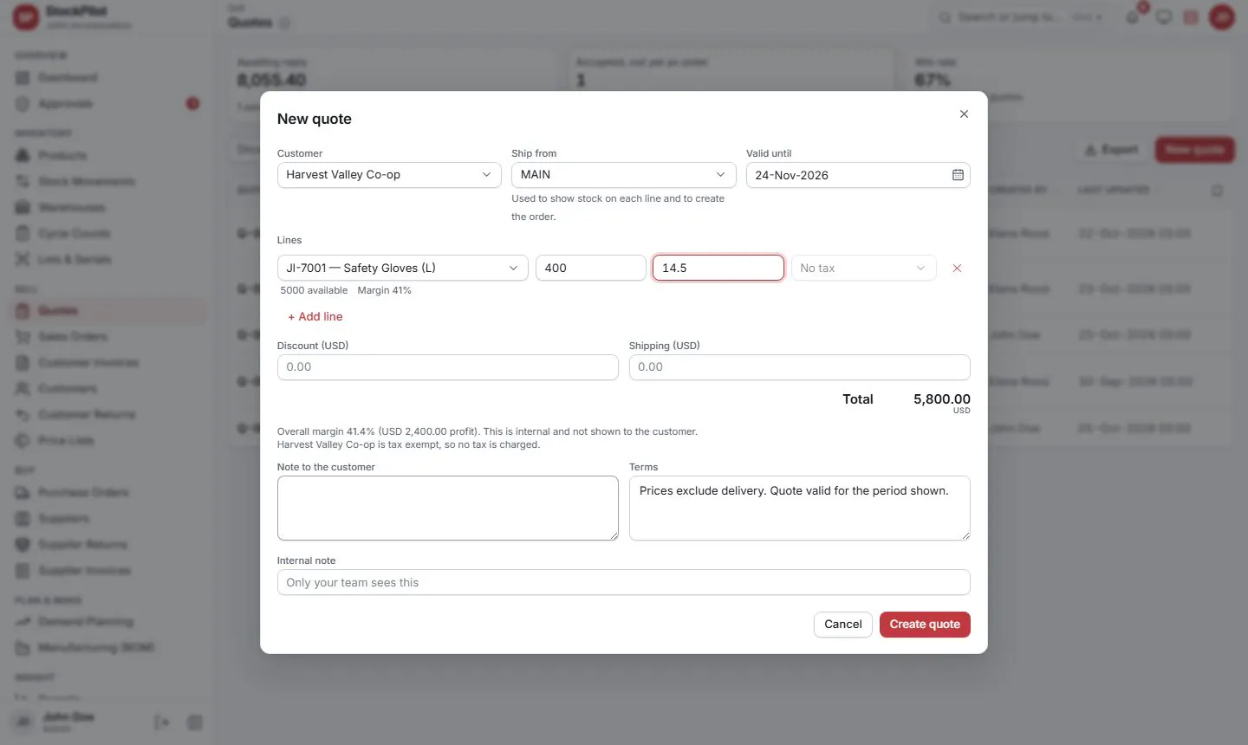
Task: Open Quotes in the blurred sidebar
Action: pos(110,310)
